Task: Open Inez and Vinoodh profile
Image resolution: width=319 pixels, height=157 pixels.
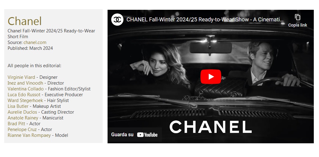Action: pos(25,83)
